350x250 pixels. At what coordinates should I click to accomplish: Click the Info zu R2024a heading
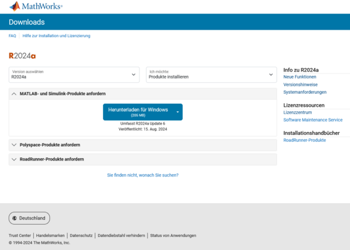point(301,70)
